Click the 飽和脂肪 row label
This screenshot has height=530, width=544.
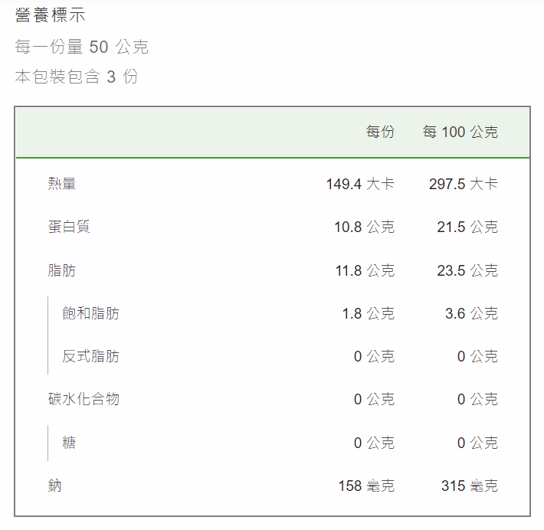90,313
